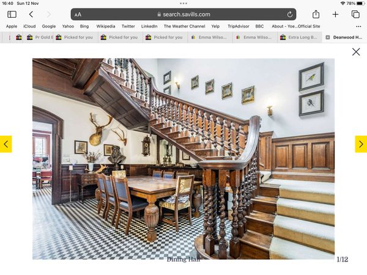Reload the Savills page
The image size is (367, 275).
pos(289,14)
